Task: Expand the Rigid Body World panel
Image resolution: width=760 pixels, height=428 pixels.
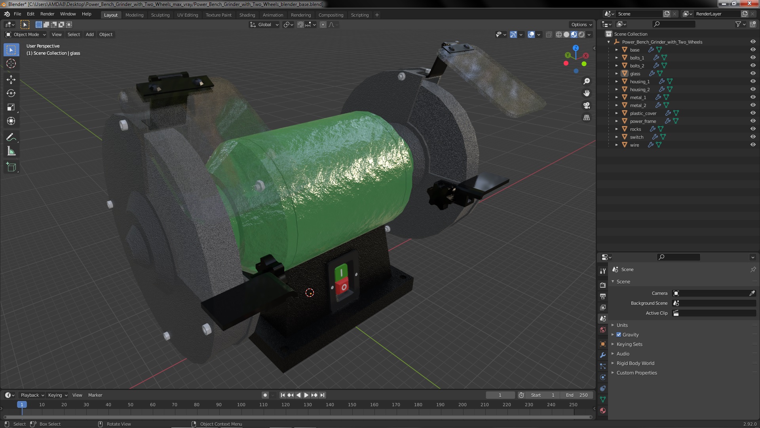Action: 635,363
